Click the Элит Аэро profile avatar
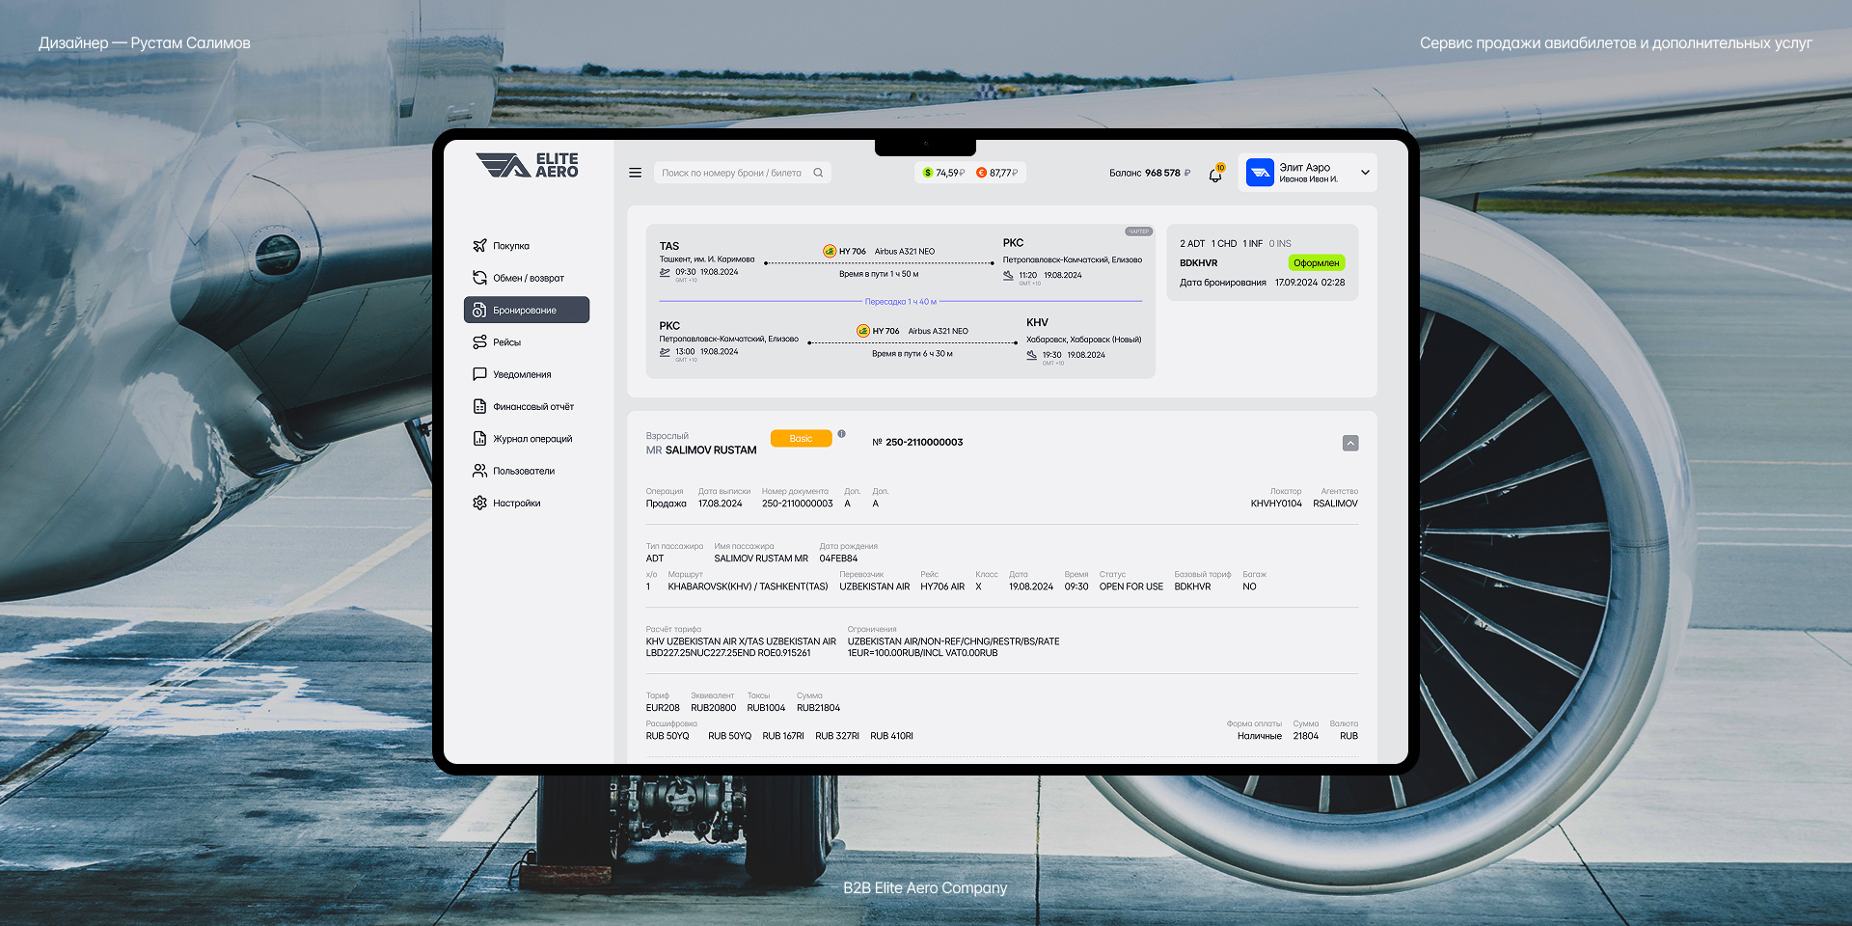The image size is (1852, 926). 1260,173
